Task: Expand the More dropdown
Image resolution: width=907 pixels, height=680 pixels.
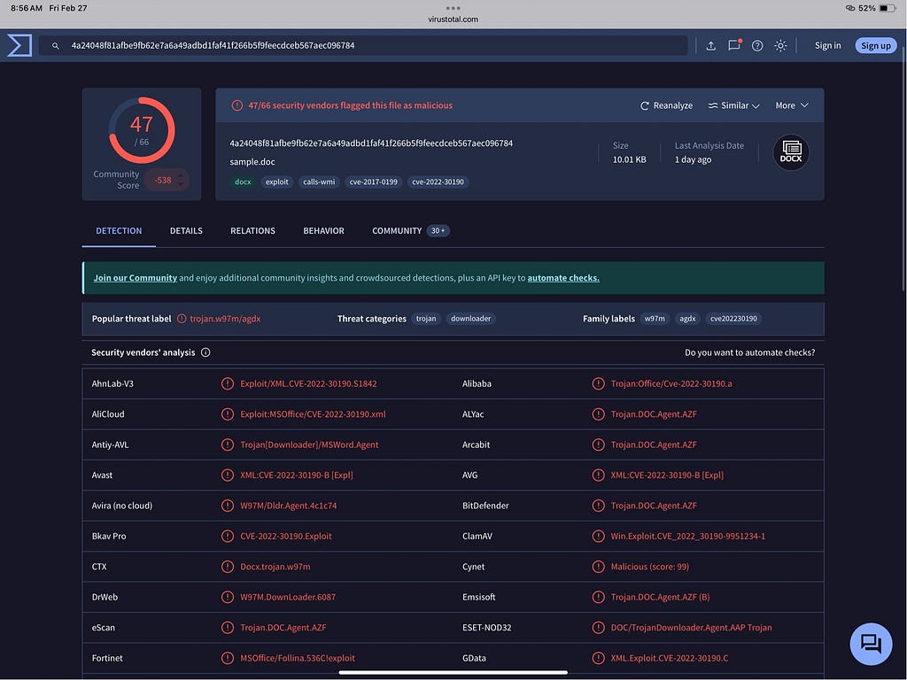Action: click(x=791, y=105)
